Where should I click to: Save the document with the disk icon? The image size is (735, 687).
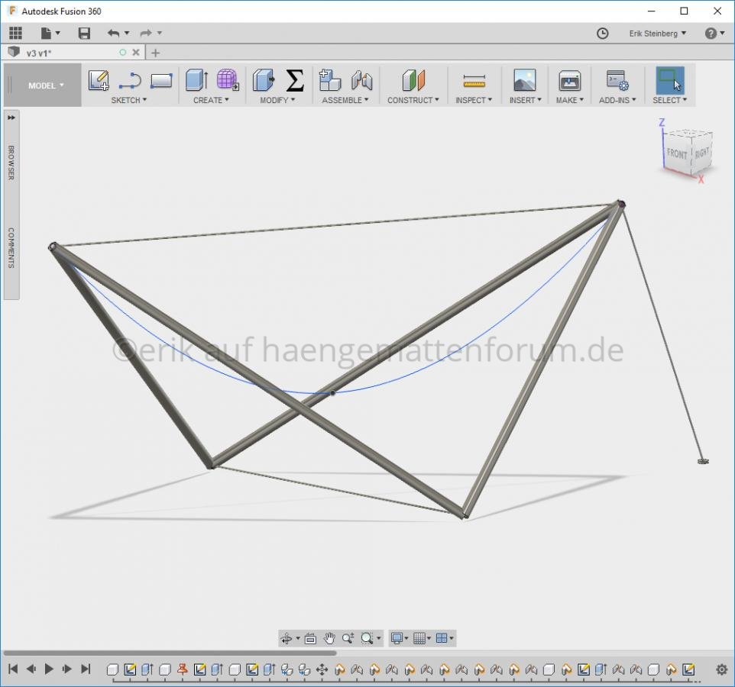tap(84, 33)
